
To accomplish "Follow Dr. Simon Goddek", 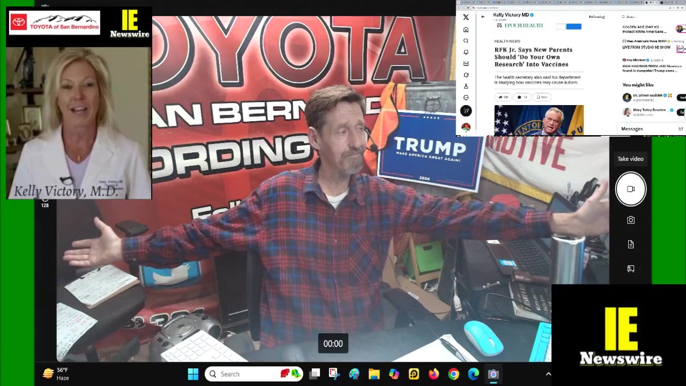I will [682, 98].
